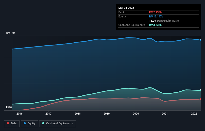
Task: Click the teal Cash data point marker
Action: point(201,90)
